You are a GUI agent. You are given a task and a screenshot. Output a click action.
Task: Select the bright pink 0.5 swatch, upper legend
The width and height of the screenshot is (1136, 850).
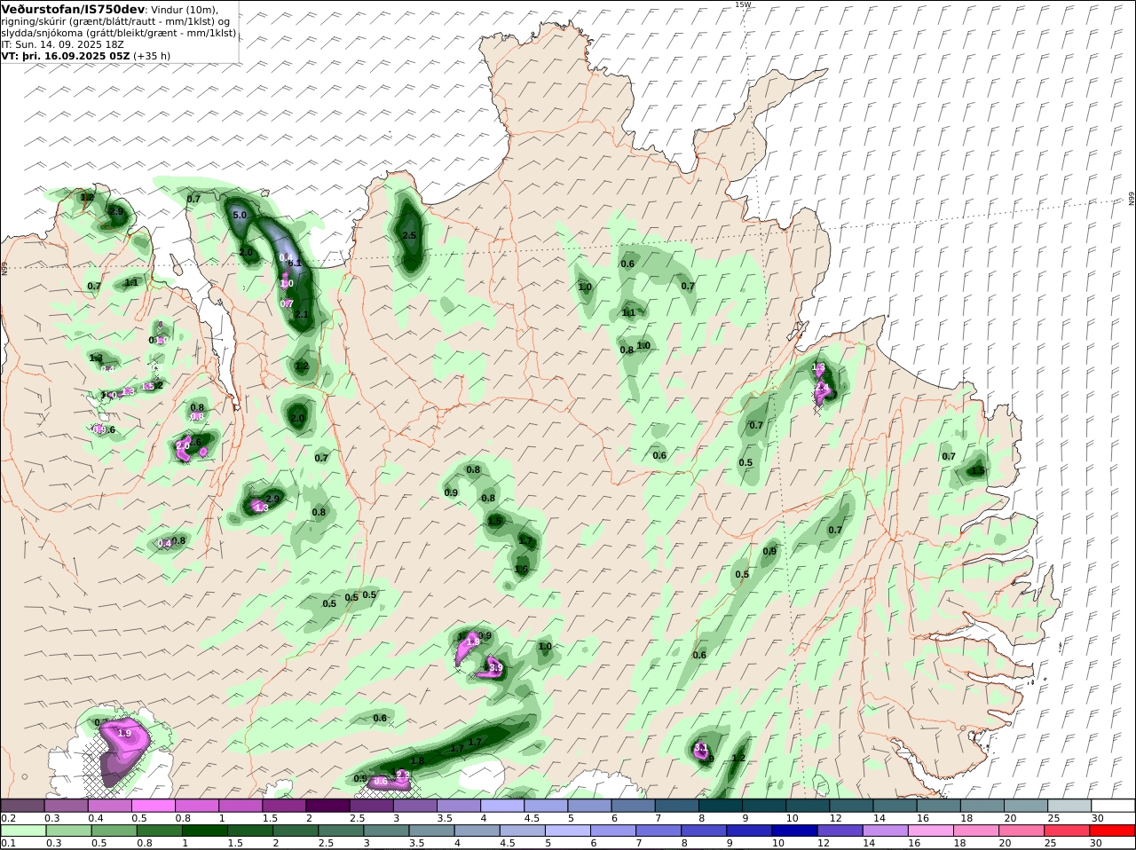point(154,806)
